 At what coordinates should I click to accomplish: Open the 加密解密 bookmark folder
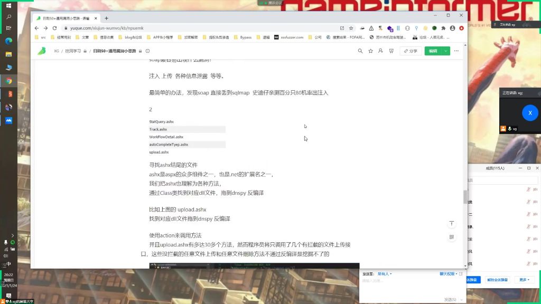(x=188, y=37)
